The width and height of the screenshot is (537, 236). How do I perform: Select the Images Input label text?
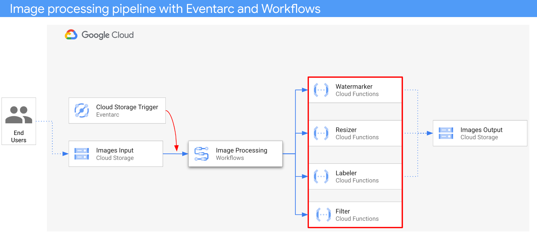115,150
